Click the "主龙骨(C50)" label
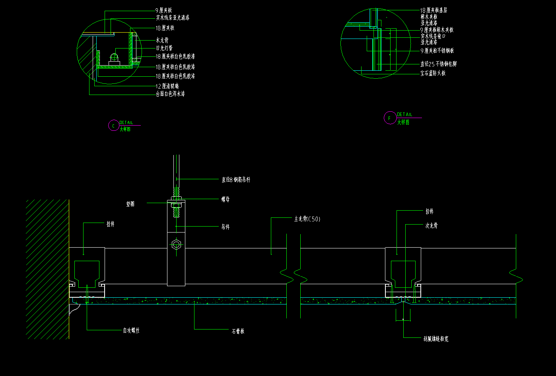556x376 pixels. [x=307, y=219]
